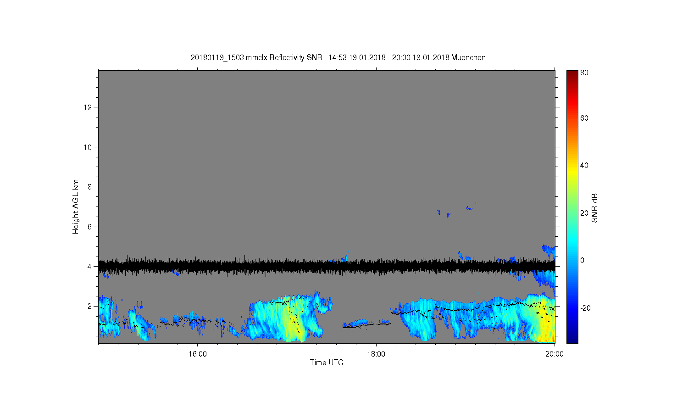The width and height of the screenshot is (688, 413).
Task: Click the 'Height AGL km' y-axis label
Action: (x=76, y=206)
